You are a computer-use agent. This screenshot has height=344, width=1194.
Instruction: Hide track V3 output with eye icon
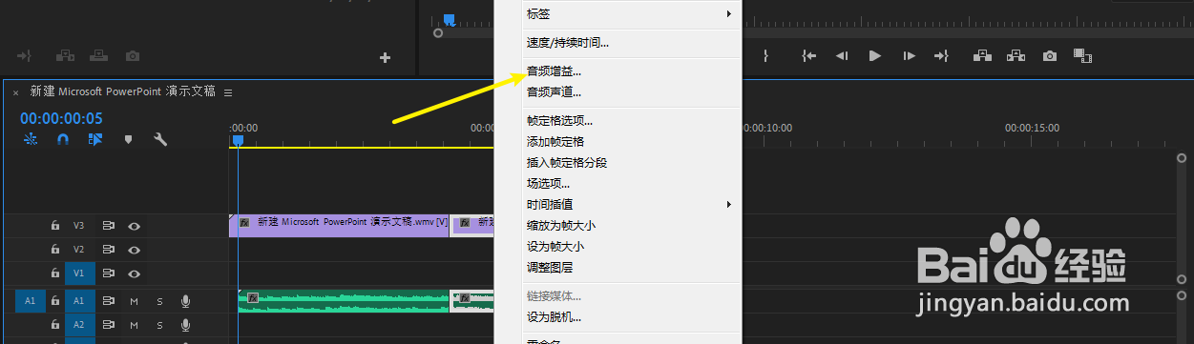(x=135, y=226)
